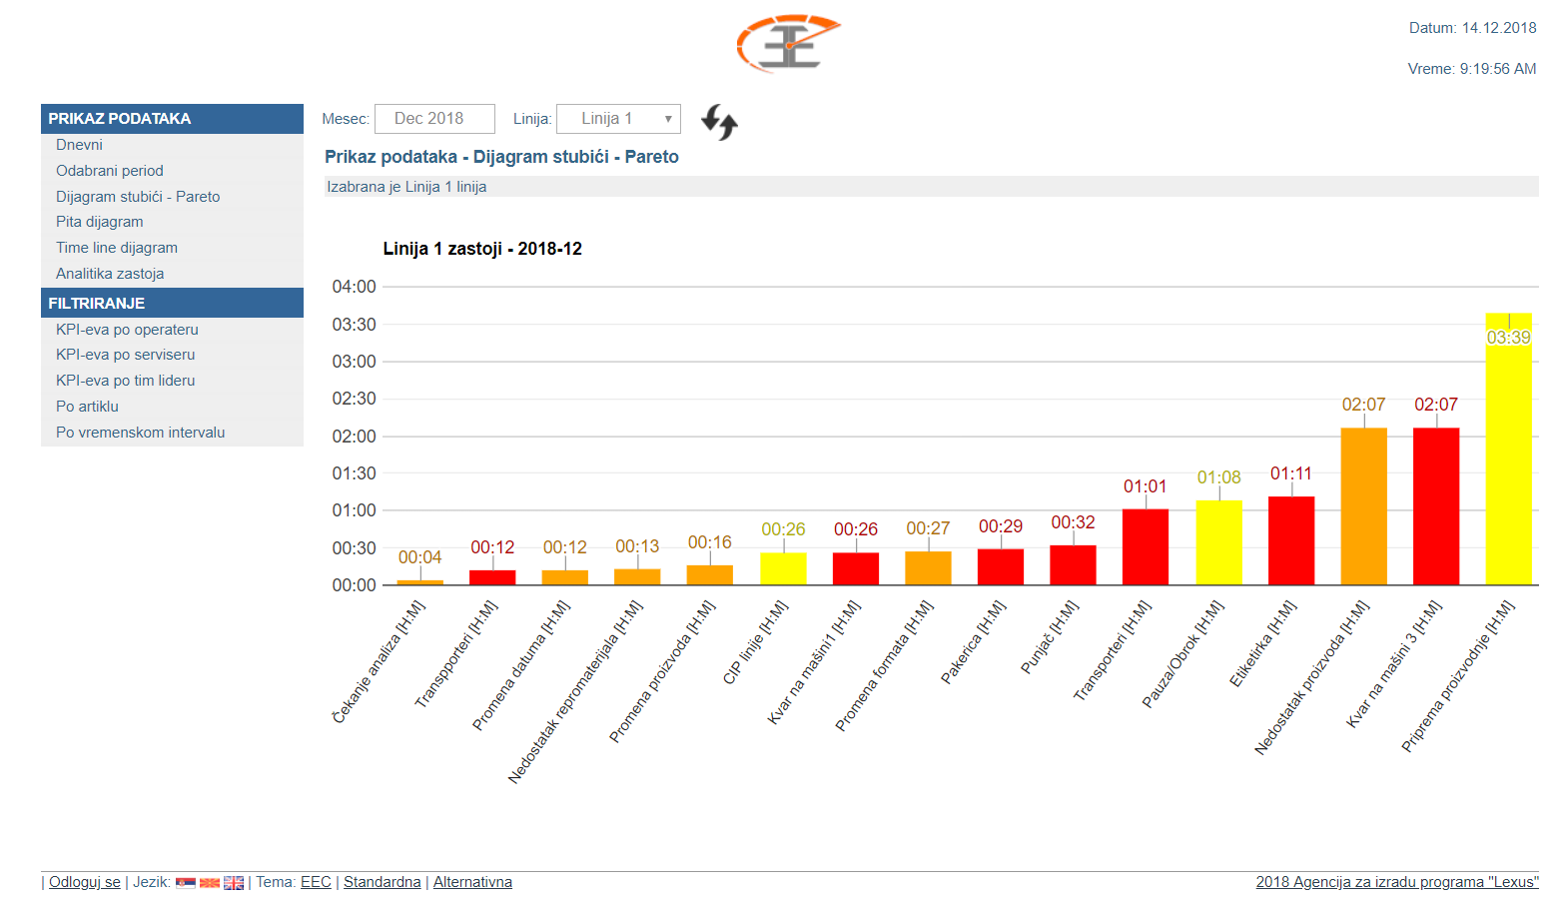Select Pita dijagram menu item
Screen dimensions: 1561x912
[100, 222]
